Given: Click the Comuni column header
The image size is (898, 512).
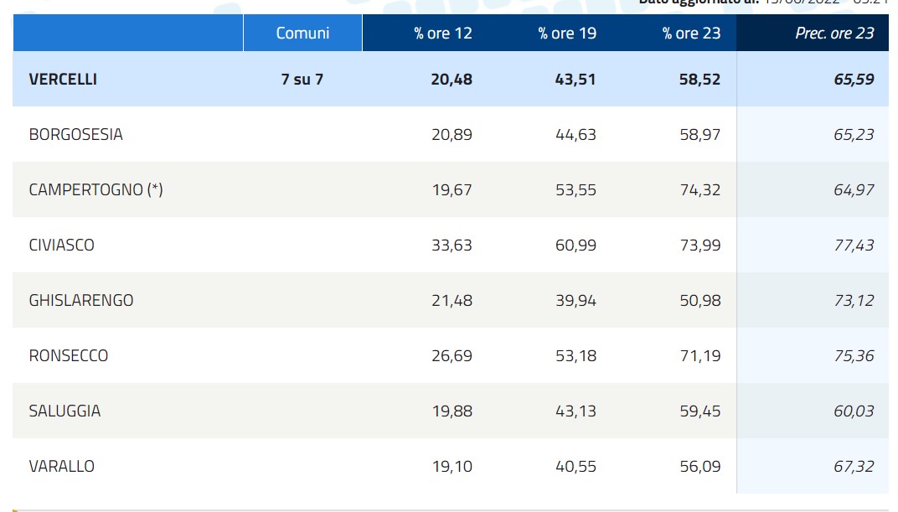Looking at the screenshot, I should [x=302, y=34].
